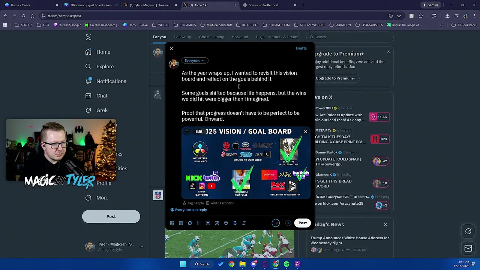The height and width of the screenshot is (270, 480).
Task: Switch to the Spruce up twitter post tab
Action: (x=270, y=5)
